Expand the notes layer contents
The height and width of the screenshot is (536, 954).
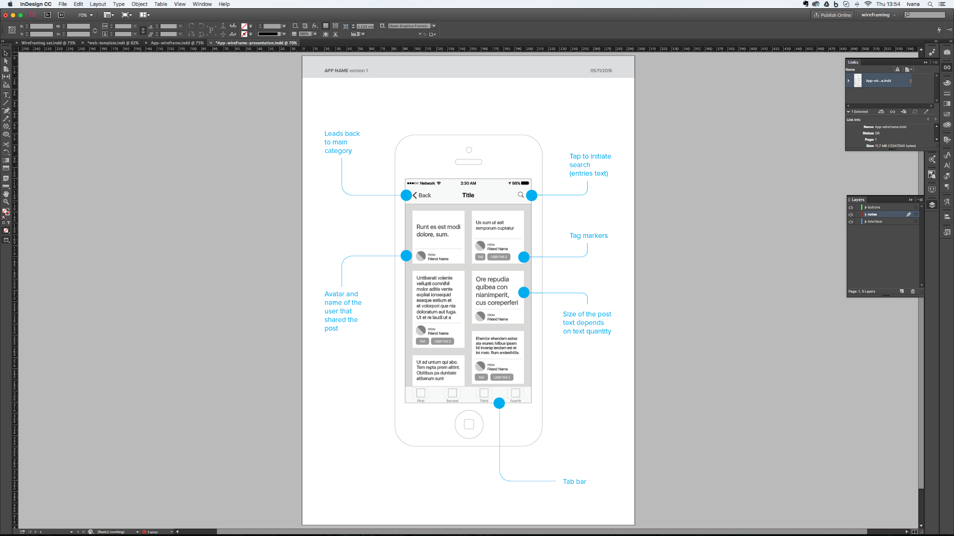[866, 214]
